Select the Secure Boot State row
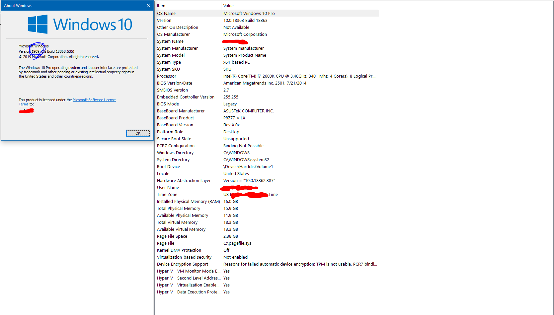 point(267,139)
